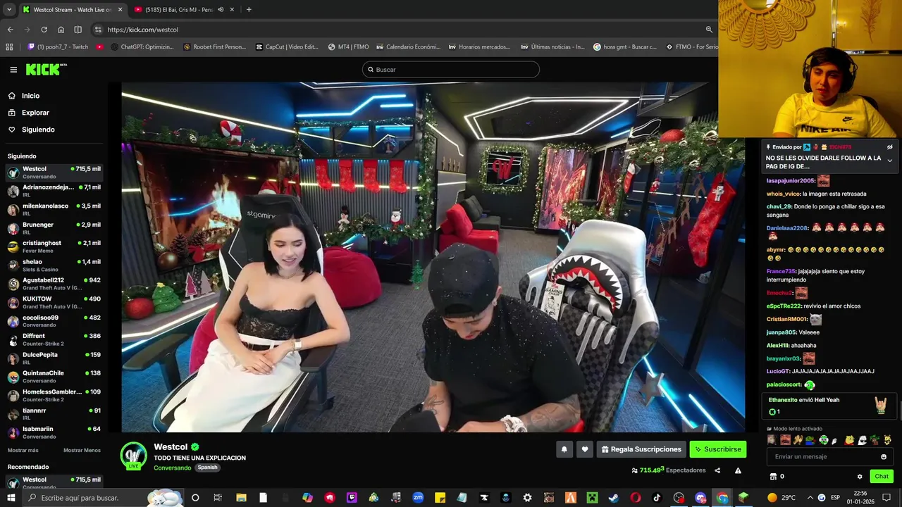The height and width of the screenshot is (507, 902).
Task: Click the Spanish language tag
Action: click(x=207, y=468)
